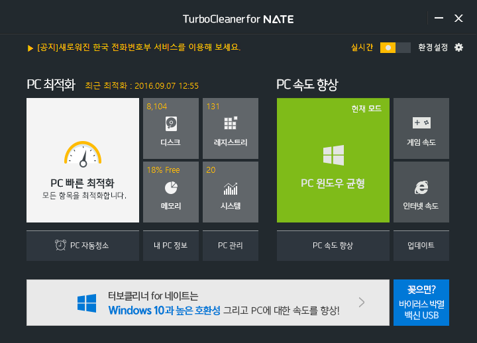Open the [공지] phone book service notice link

[138, 48]
